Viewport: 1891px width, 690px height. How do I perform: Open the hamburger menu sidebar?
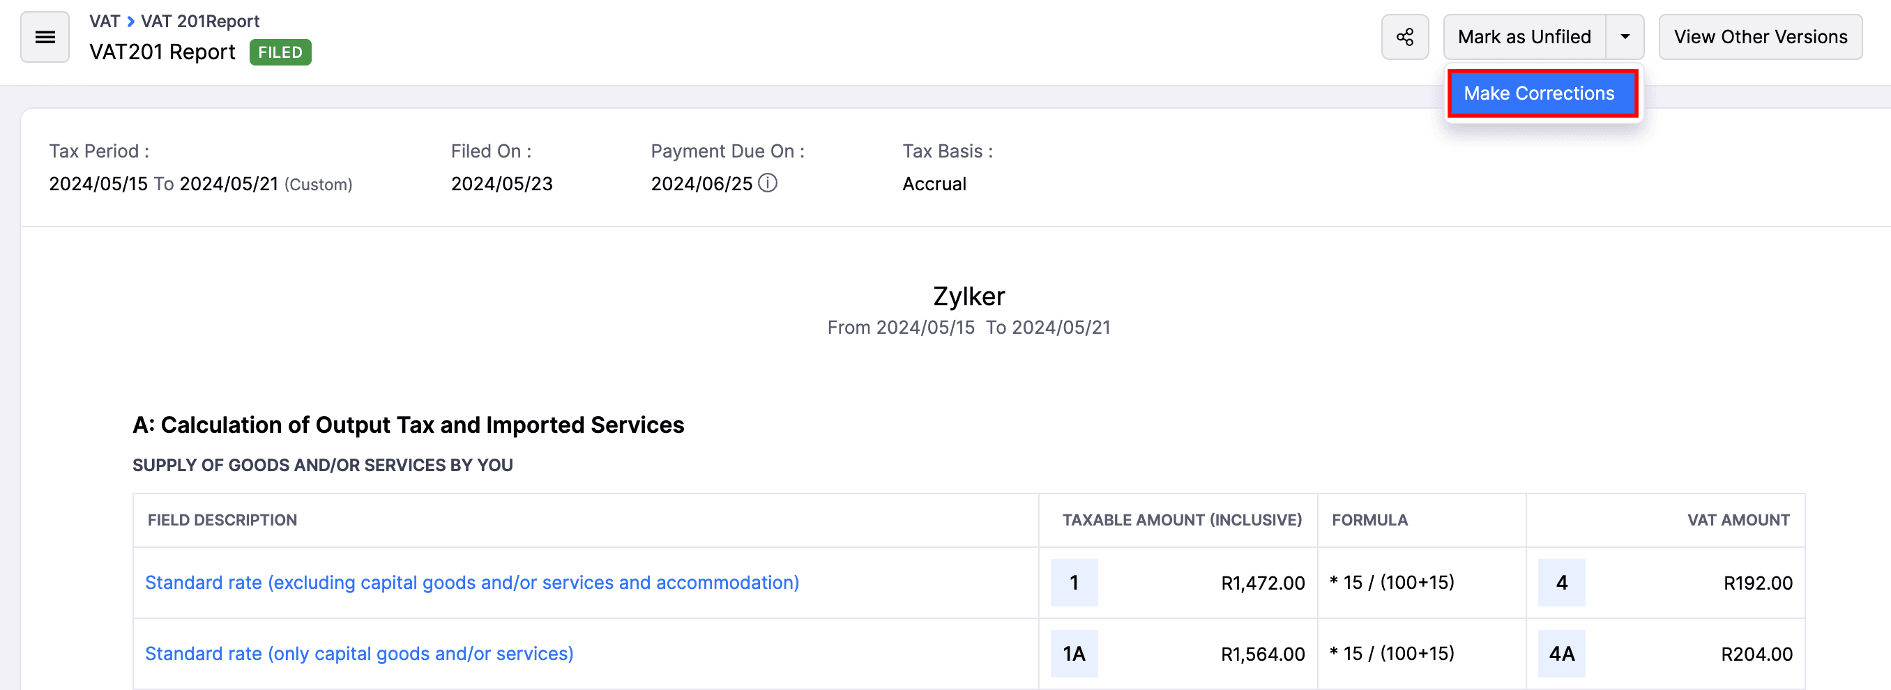(45, 38)
